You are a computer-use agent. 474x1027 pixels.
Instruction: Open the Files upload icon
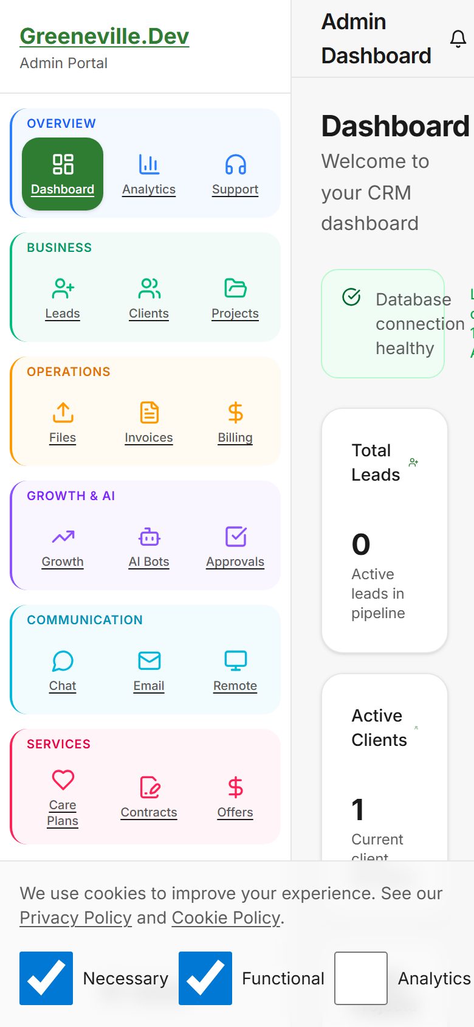63,413
